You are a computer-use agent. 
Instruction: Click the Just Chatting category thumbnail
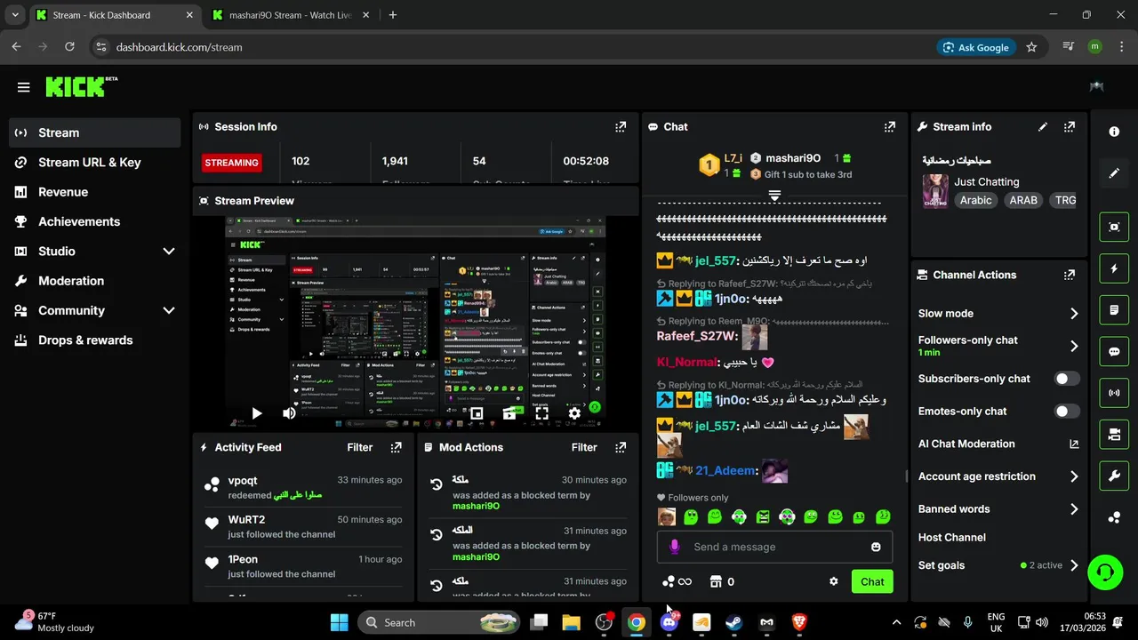(x=935, y=190)
